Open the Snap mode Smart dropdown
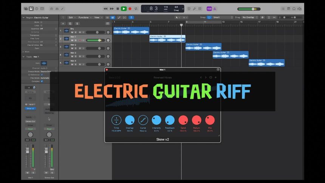 click(223, 17)
